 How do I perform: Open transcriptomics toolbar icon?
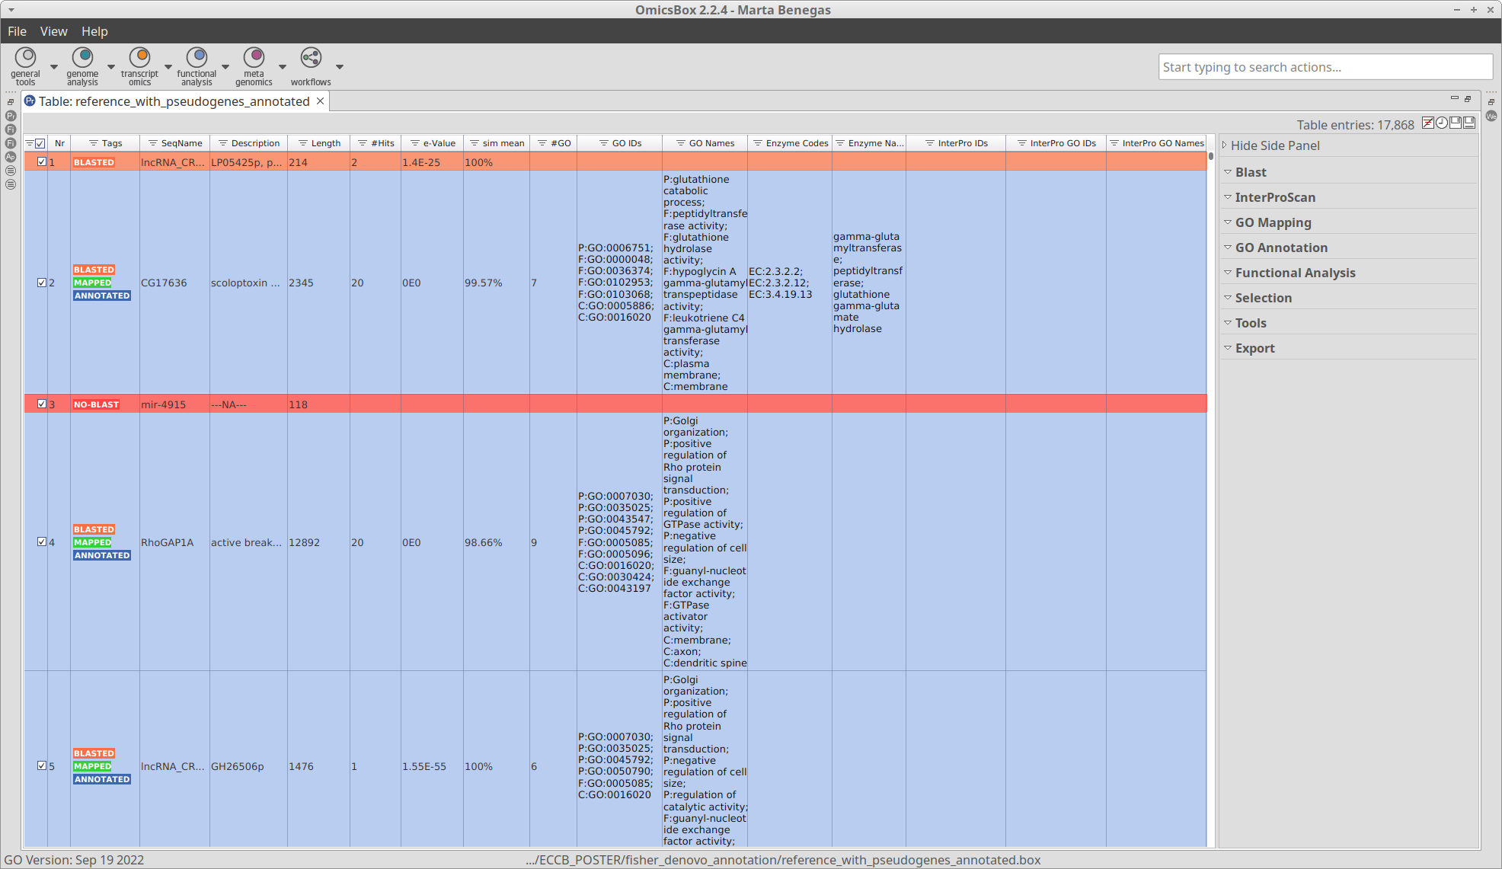click(139, 59)
